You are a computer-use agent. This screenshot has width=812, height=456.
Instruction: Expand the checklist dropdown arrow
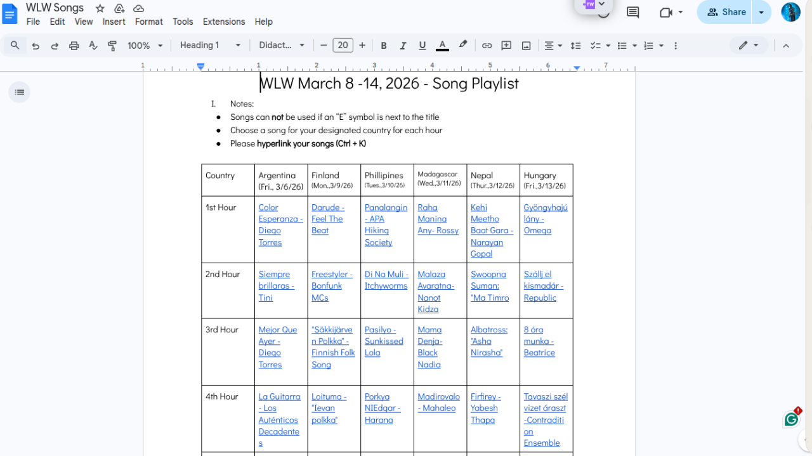pos(608,46)
